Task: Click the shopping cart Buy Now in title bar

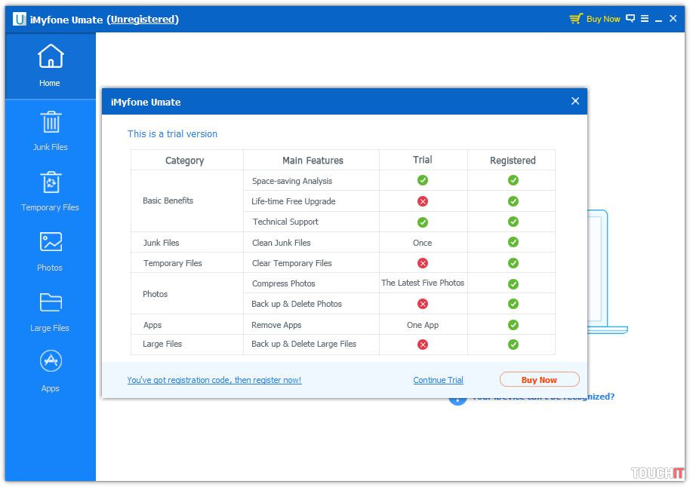Action: [x=595, y=19]
